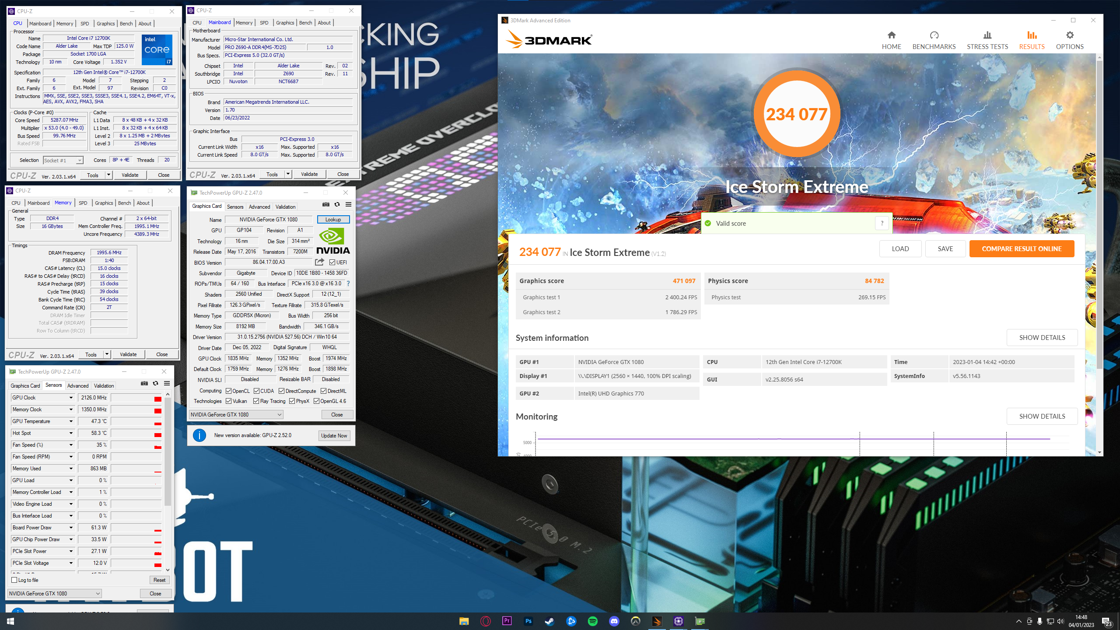Open the OPTIONS gear icon in 3DMark
Viewport: 1120px width, 630px height.
1070,35
